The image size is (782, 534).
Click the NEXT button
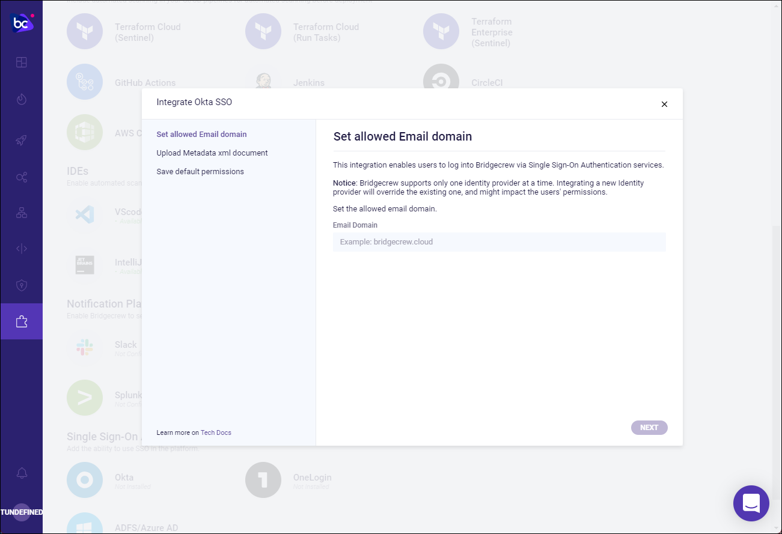(x=649, y=428)
